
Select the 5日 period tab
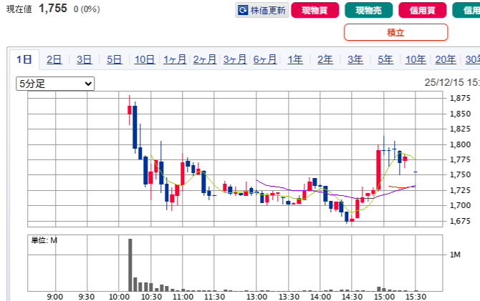(114, 59)
